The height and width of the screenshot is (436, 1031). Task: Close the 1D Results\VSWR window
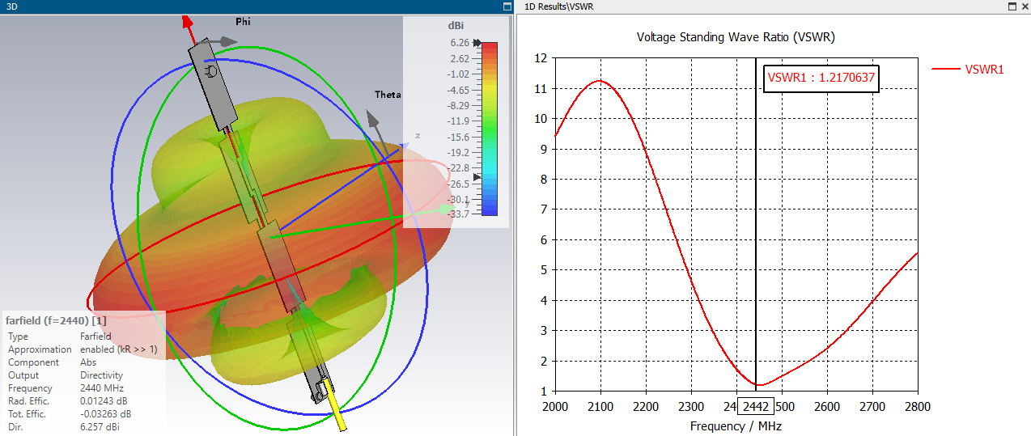[x=1024, y=6]
